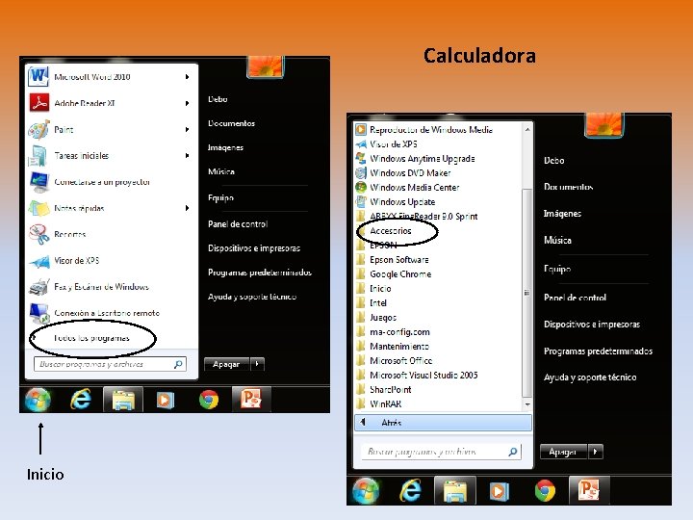This screenshot has height=520, width=693.
Task: Open Internet Explorer in Inicio screenshot taskbar
Action: point(81,400)
